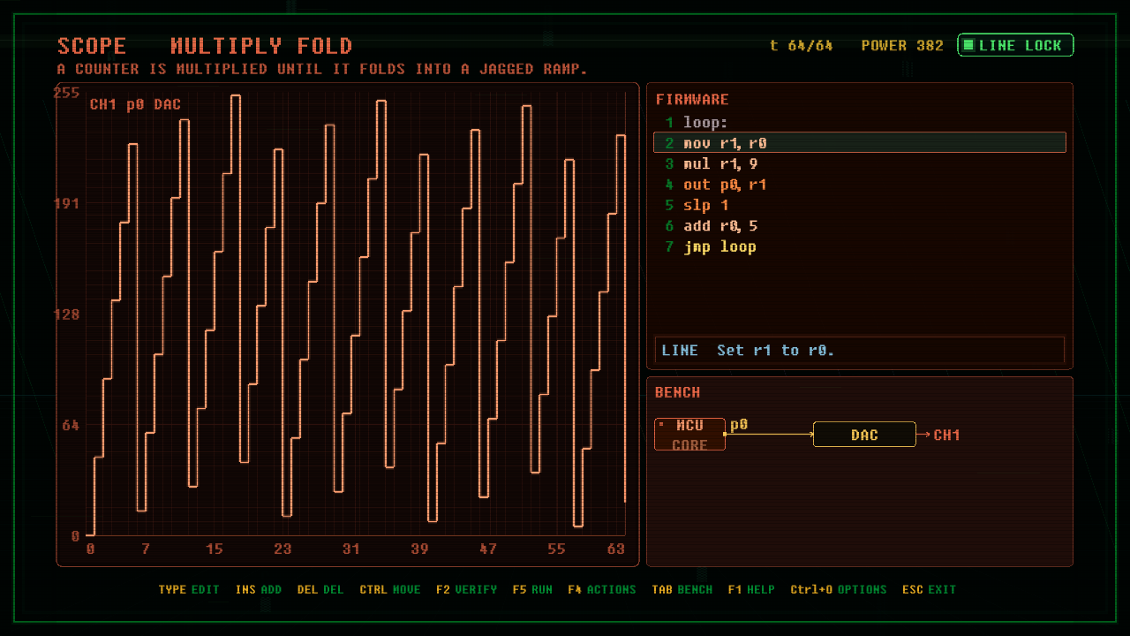
Task: Click the DAC block in bench
Action: 864,435
